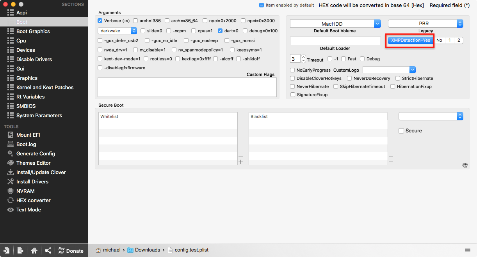
Task: Check the -xcpm argument
Action: pyautogui.click(x=169, y=31)
